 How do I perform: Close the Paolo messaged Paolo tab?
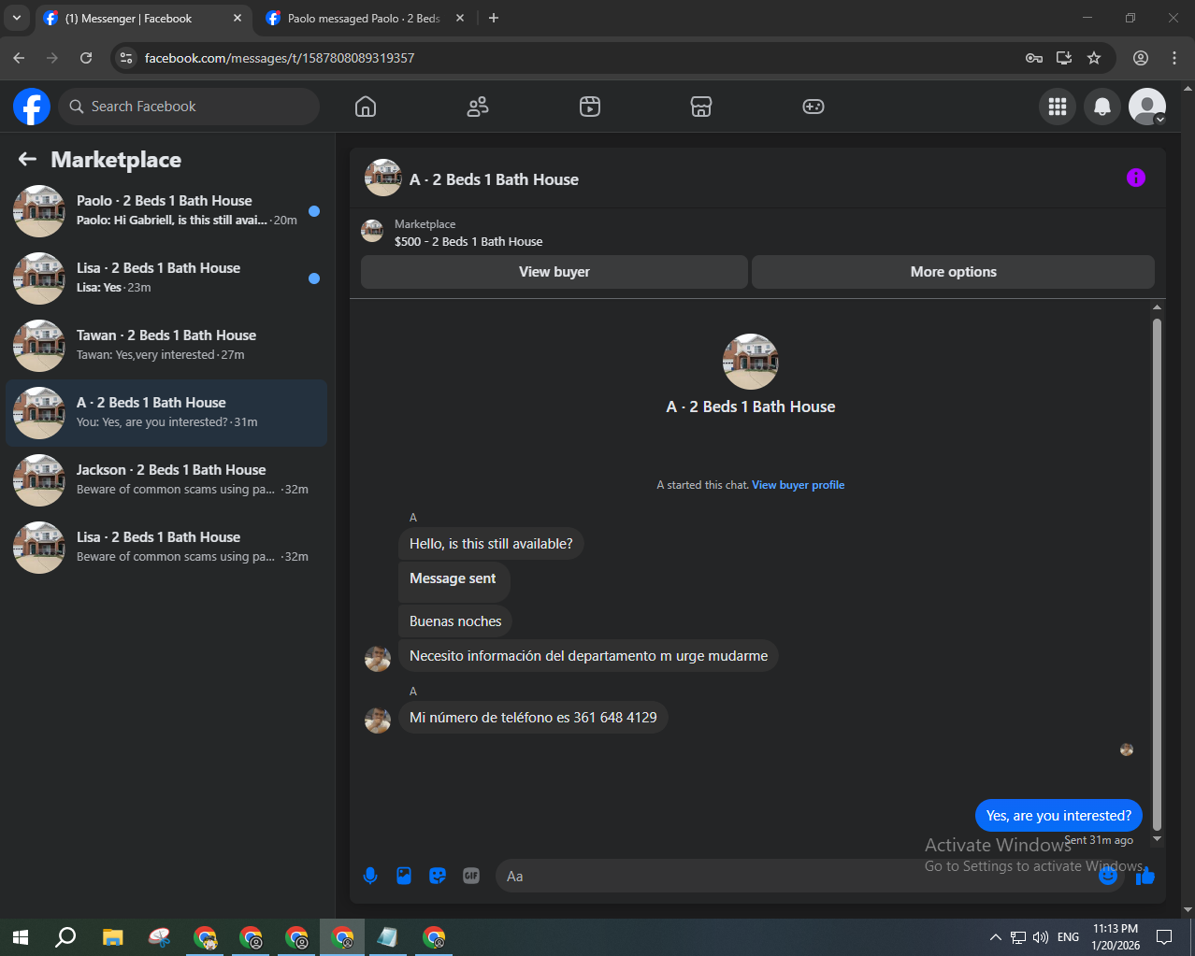[x=460, y=18]
